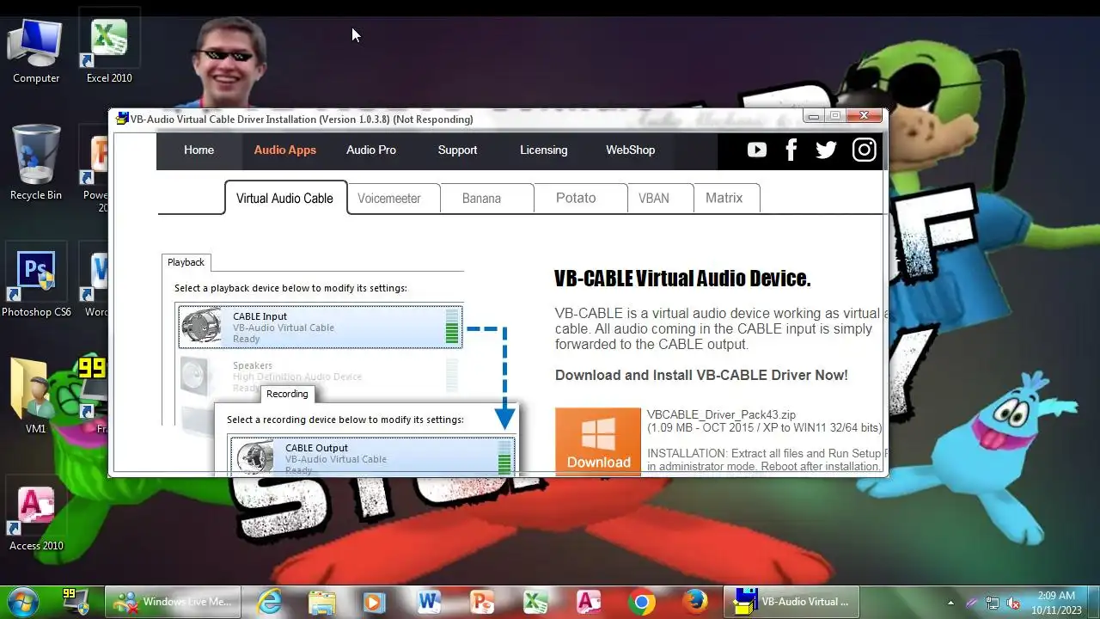Click the network tray icon

coord(993,603)
